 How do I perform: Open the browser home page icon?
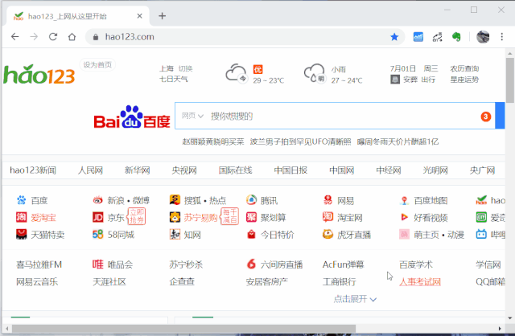click(72, 37)
